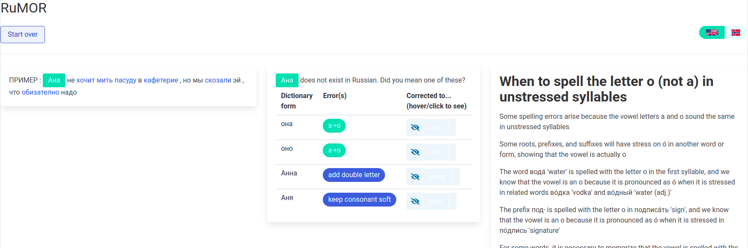Click the а→о error tag for она
This screenshot has width=748, height=248.
pyautogui.click(x=334, y=126)
